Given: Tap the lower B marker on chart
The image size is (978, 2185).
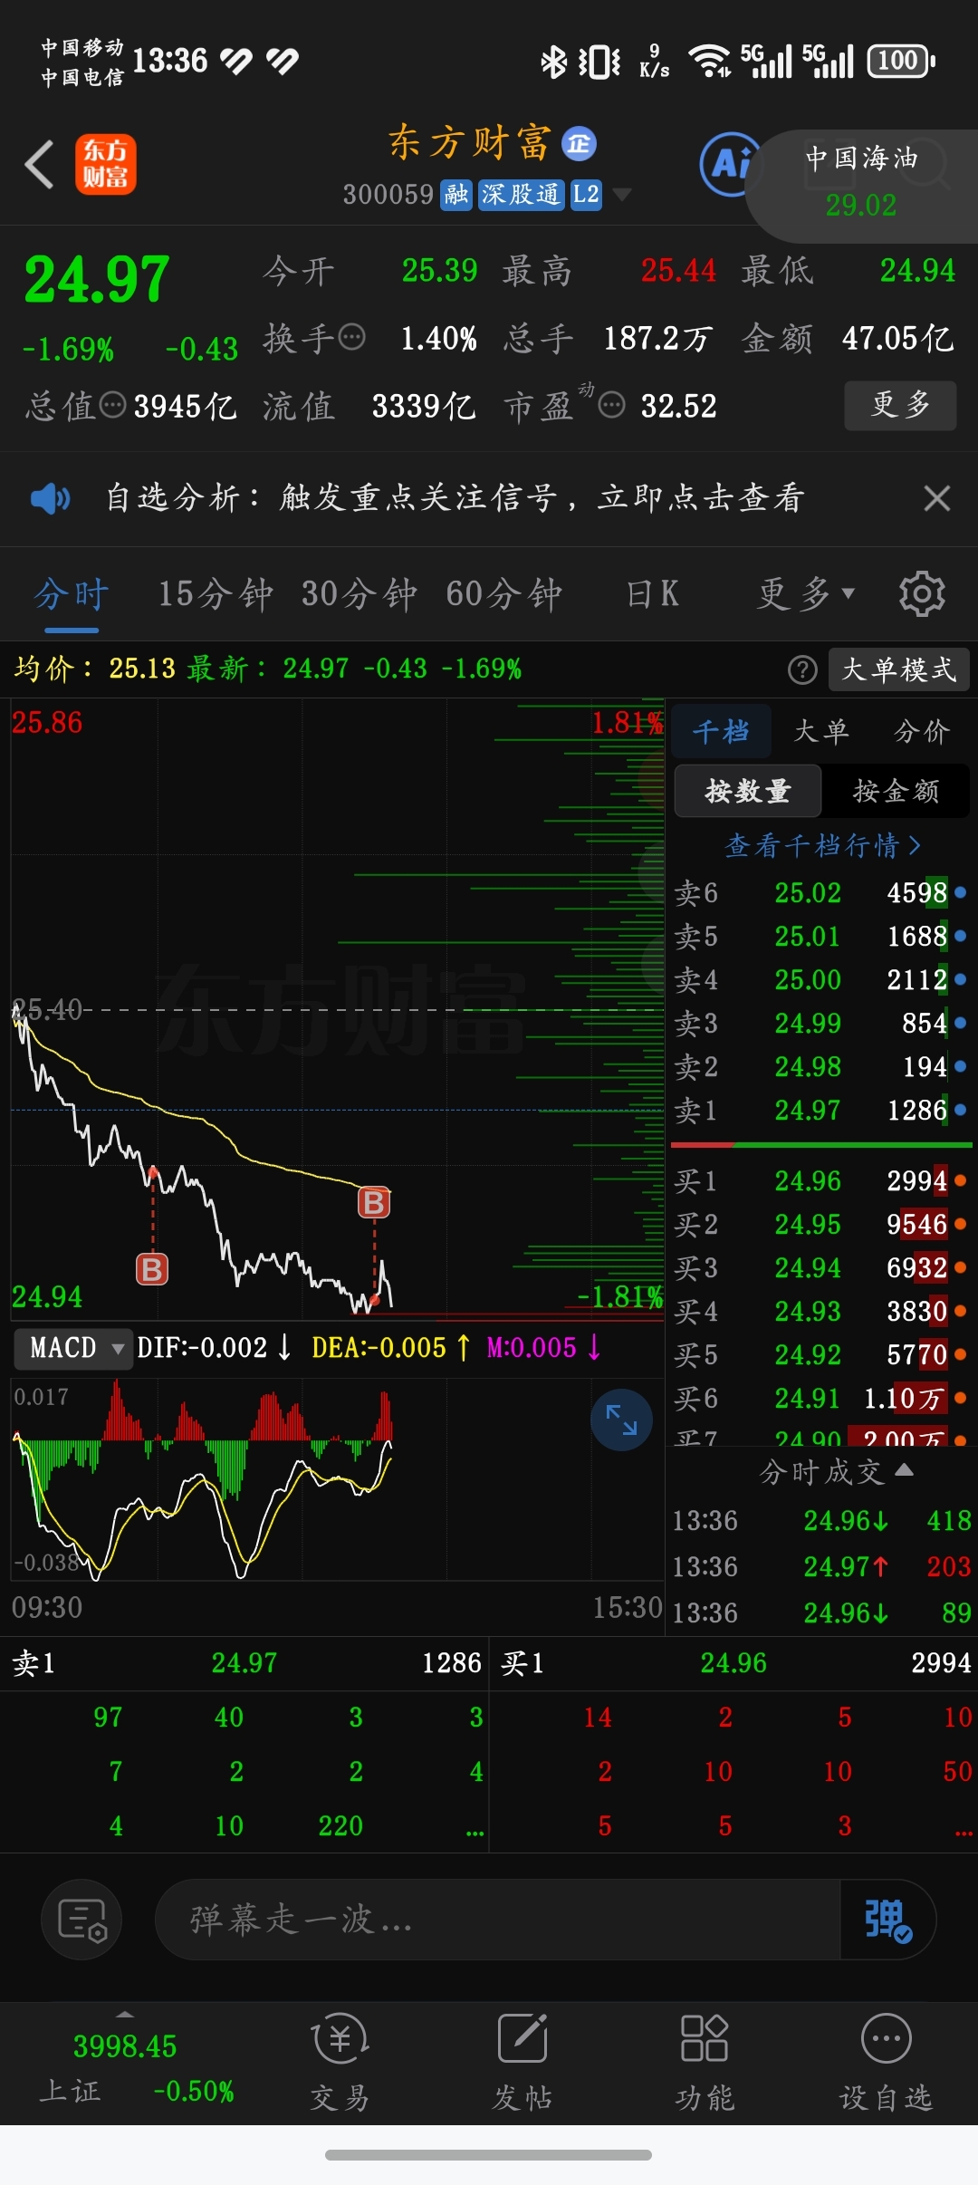Looking at the screenshot, I should tap(152, 1269).
